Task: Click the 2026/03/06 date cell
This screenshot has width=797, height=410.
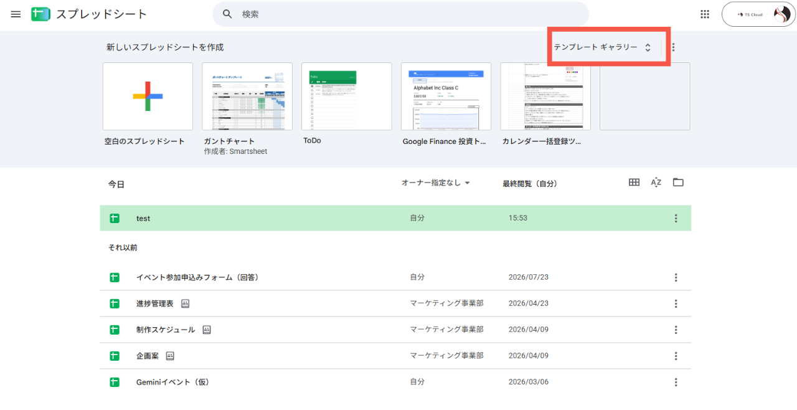Action: click(x=529, y=382)
